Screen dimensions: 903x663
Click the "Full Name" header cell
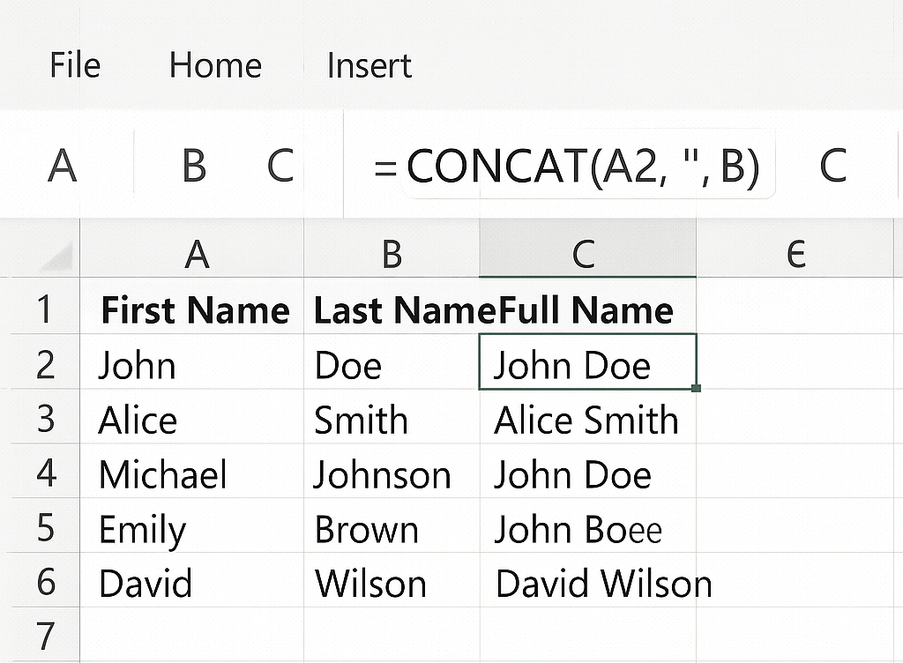[587, 310]
